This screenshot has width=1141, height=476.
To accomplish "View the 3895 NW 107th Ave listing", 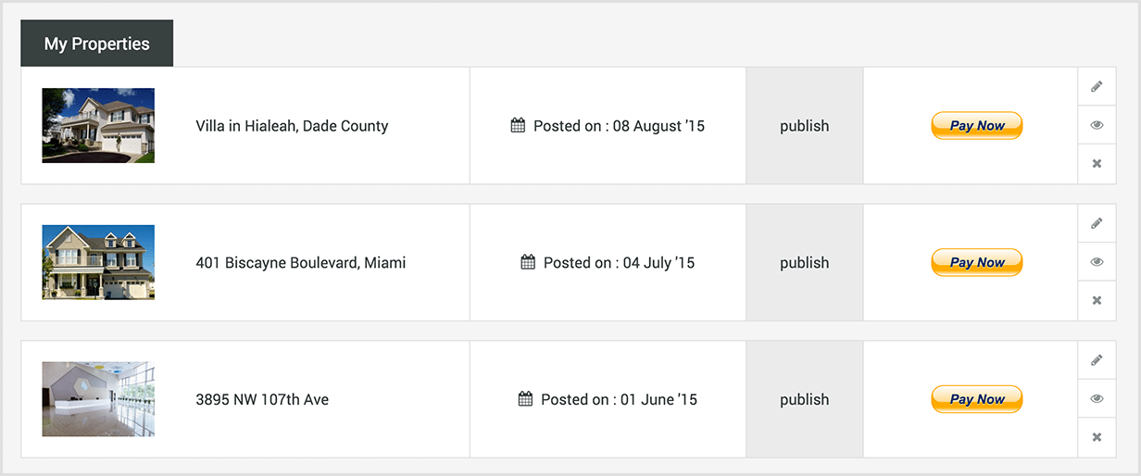I will [x=1097, y=399].
